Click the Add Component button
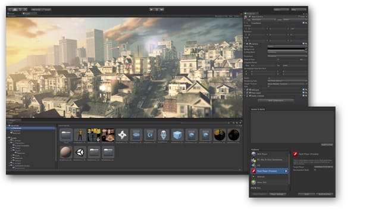The image size is (369, 222). coord(276,101)
